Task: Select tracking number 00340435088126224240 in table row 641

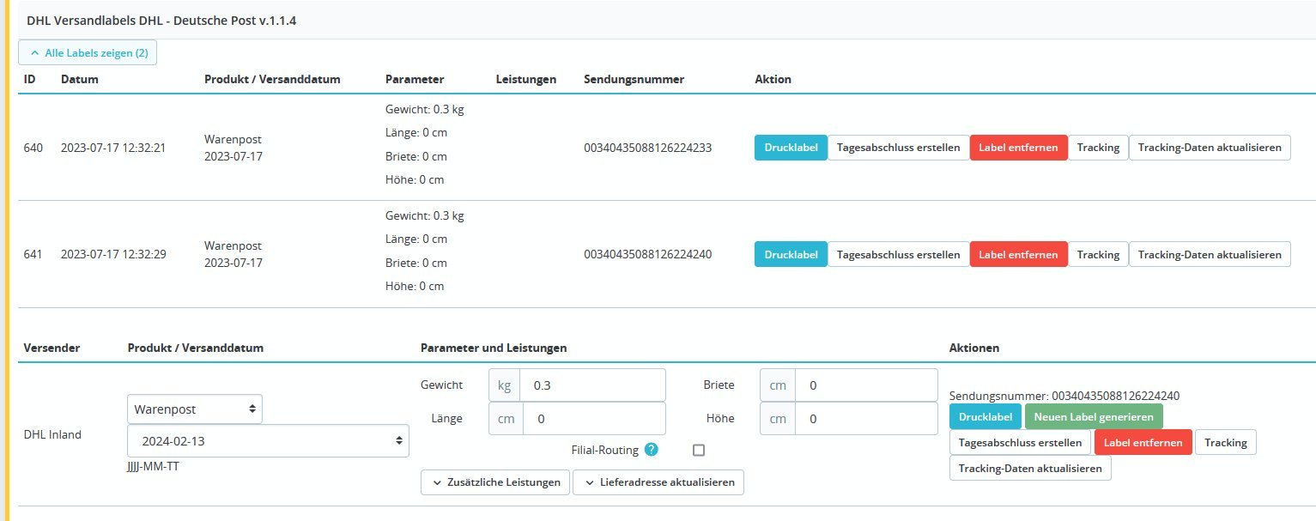Action: 647,254
